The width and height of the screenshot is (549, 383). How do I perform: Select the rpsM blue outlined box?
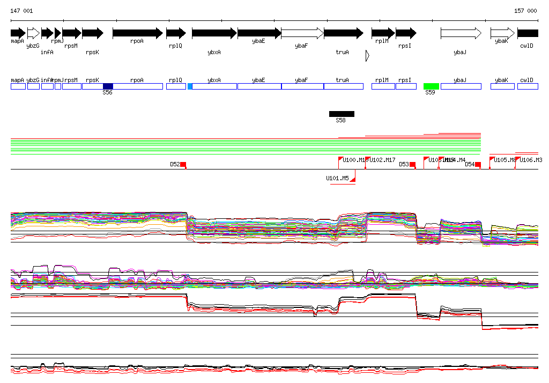(72, 86)
